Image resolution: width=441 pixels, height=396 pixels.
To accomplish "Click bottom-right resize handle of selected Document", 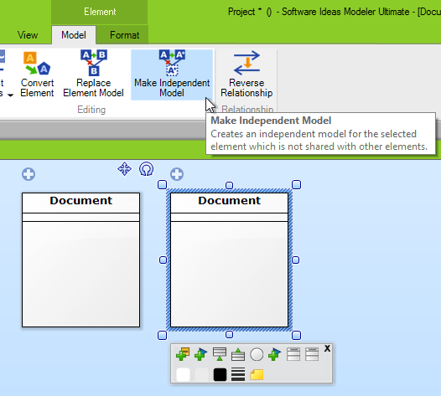I will point(297,335).
